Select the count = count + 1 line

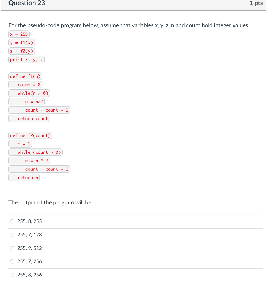39,110
